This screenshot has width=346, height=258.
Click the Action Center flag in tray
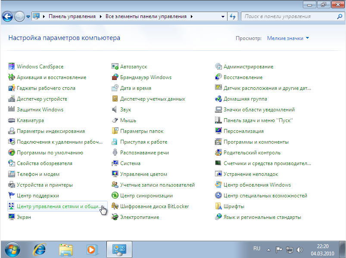(279, 250)
